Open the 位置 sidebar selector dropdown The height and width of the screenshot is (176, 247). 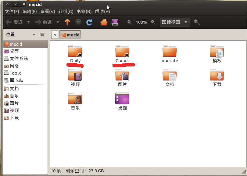[x=34, y=35]
